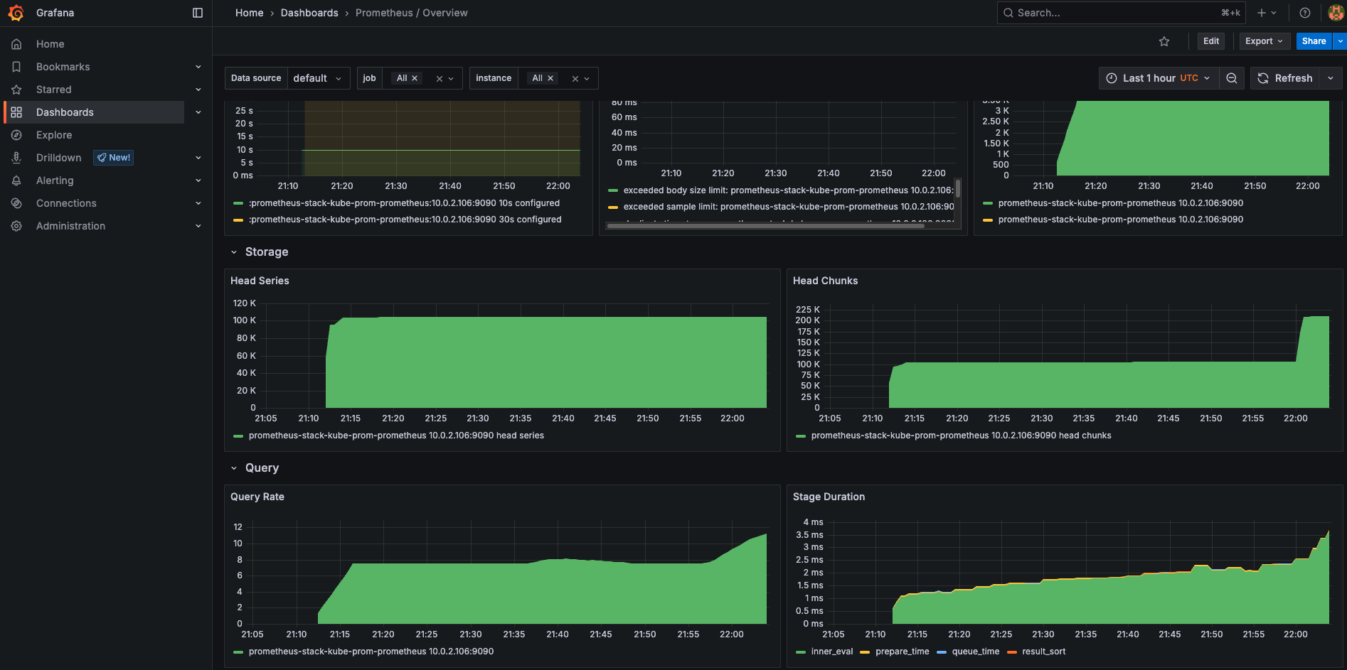Click the New! badge next to Drilldown
Viewport: 1347px width, 670px height.
tap(114, 158)
